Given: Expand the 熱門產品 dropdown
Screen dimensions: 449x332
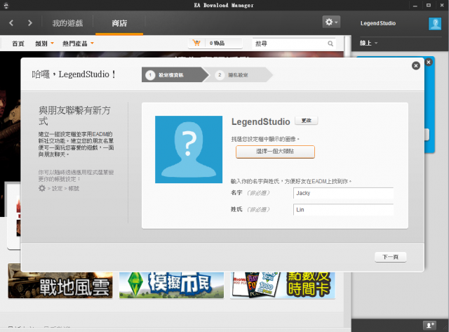Looking at the screenshot, I should 78,44.
